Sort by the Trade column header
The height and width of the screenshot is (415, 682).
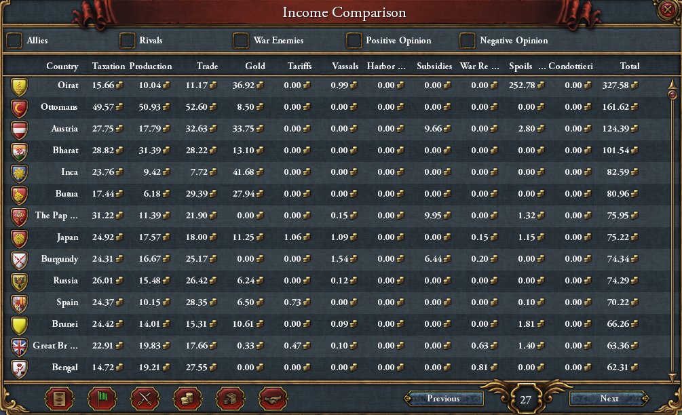207,66
